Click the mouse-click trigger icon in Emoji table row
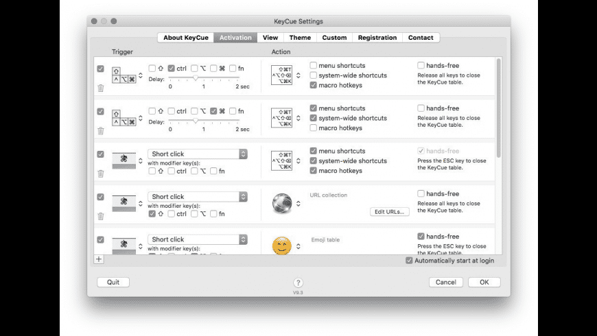The image size is (597, 336). (124, 245)
